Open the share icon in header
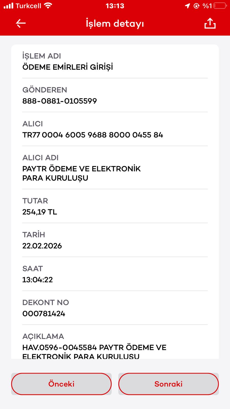Viewport: 230px width, 409px height. [x=210, y=23]
